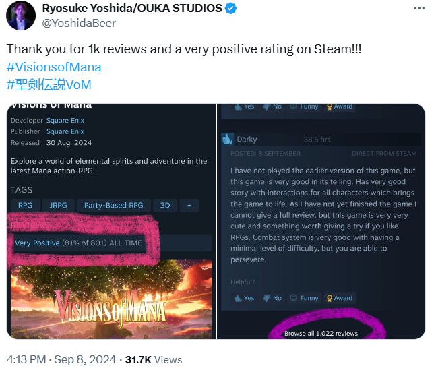Viewport: 436px width, 368px height.
Task: Expand more tags with the plus button
Action: pos(189,205)
